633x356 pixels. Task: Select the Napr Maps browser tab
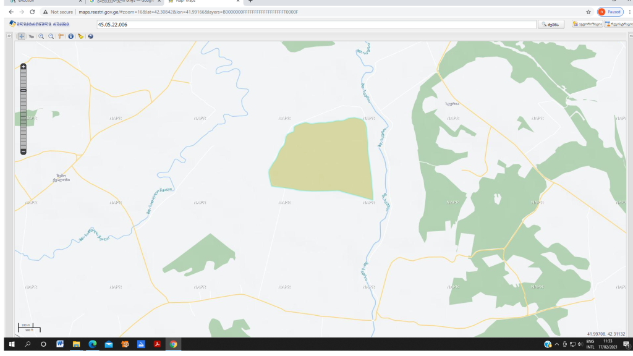pyautogui.click(x=204, y=1)
